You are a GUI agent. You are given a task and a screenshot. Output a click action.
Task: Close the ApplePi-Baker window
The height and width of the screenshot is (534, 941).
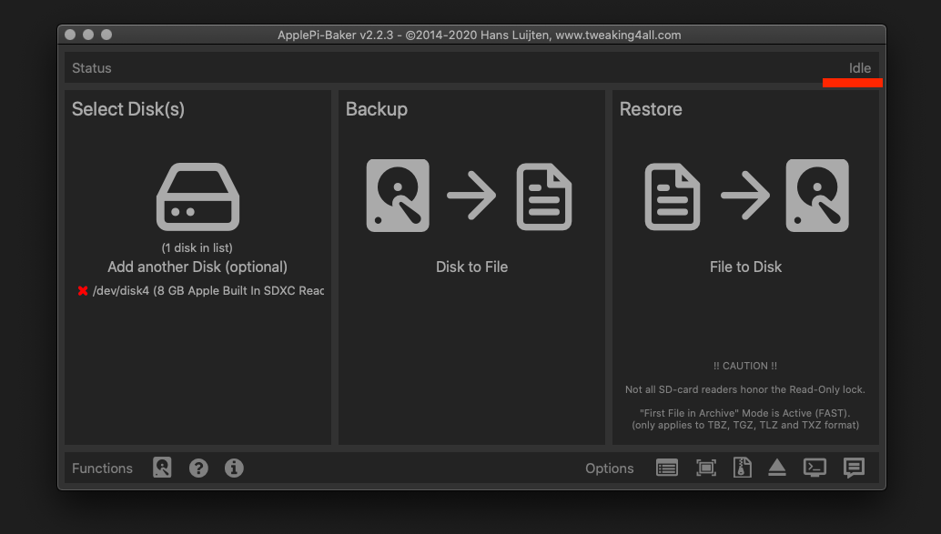[70, 35]
